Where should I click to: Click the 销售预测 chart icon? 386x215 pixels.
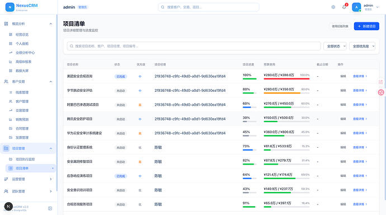(x=11, y=119)
